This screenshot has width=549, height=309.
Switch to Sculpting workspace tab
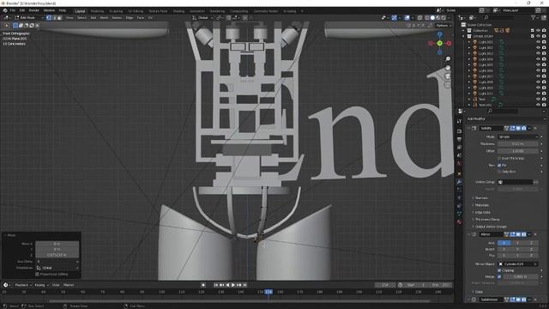[116, 11]
